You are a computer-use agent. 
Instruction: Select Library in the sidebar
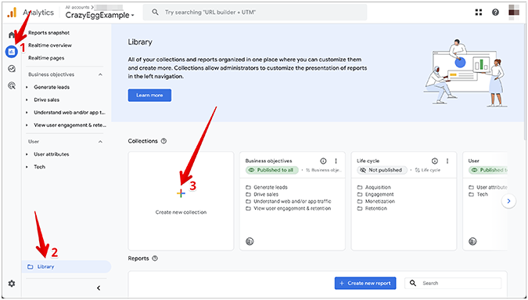pos(66,266)
